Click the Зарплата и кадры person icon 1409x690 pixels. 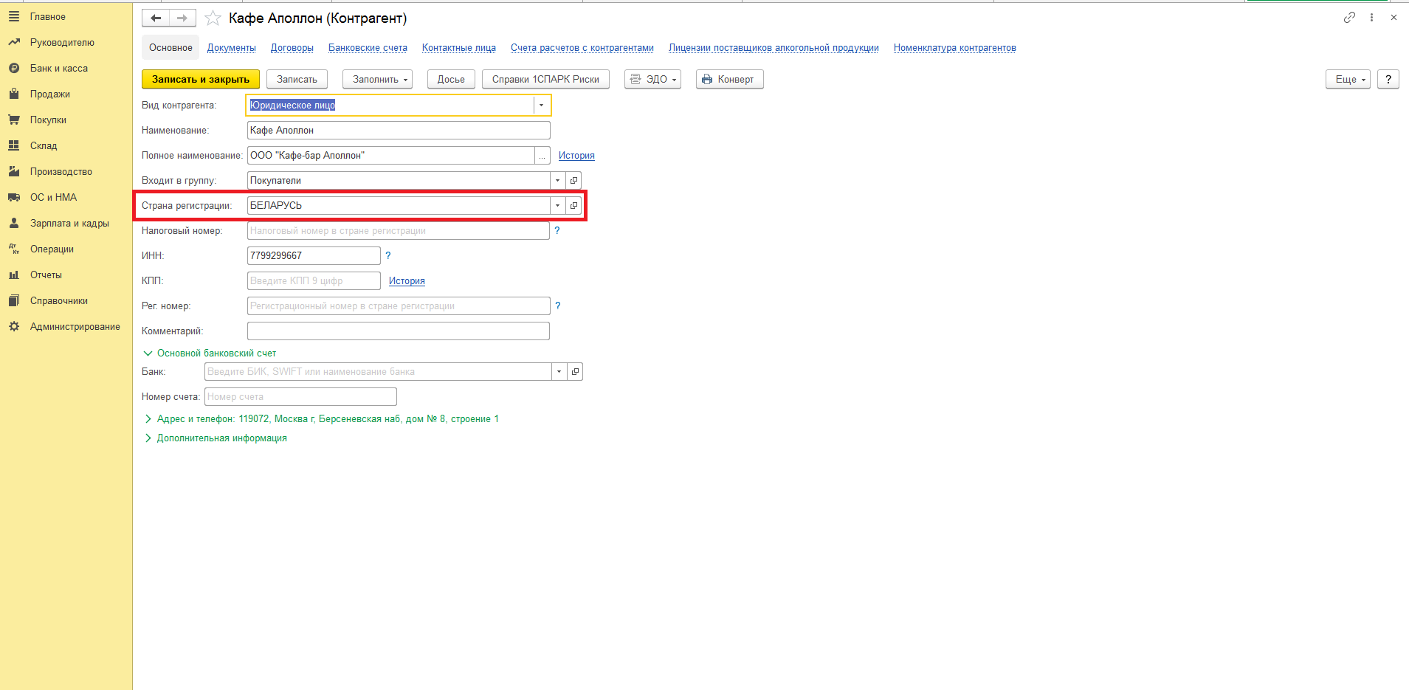click(x=14, y=223)
